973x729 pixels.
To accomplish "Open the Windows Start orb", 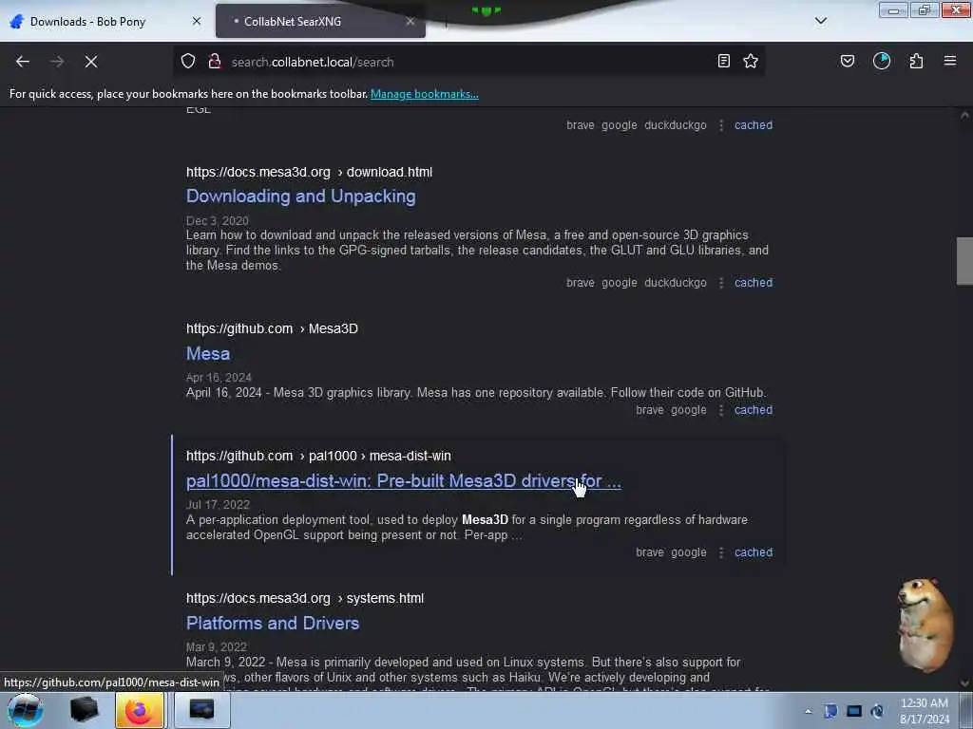I will tap(25, 710).
